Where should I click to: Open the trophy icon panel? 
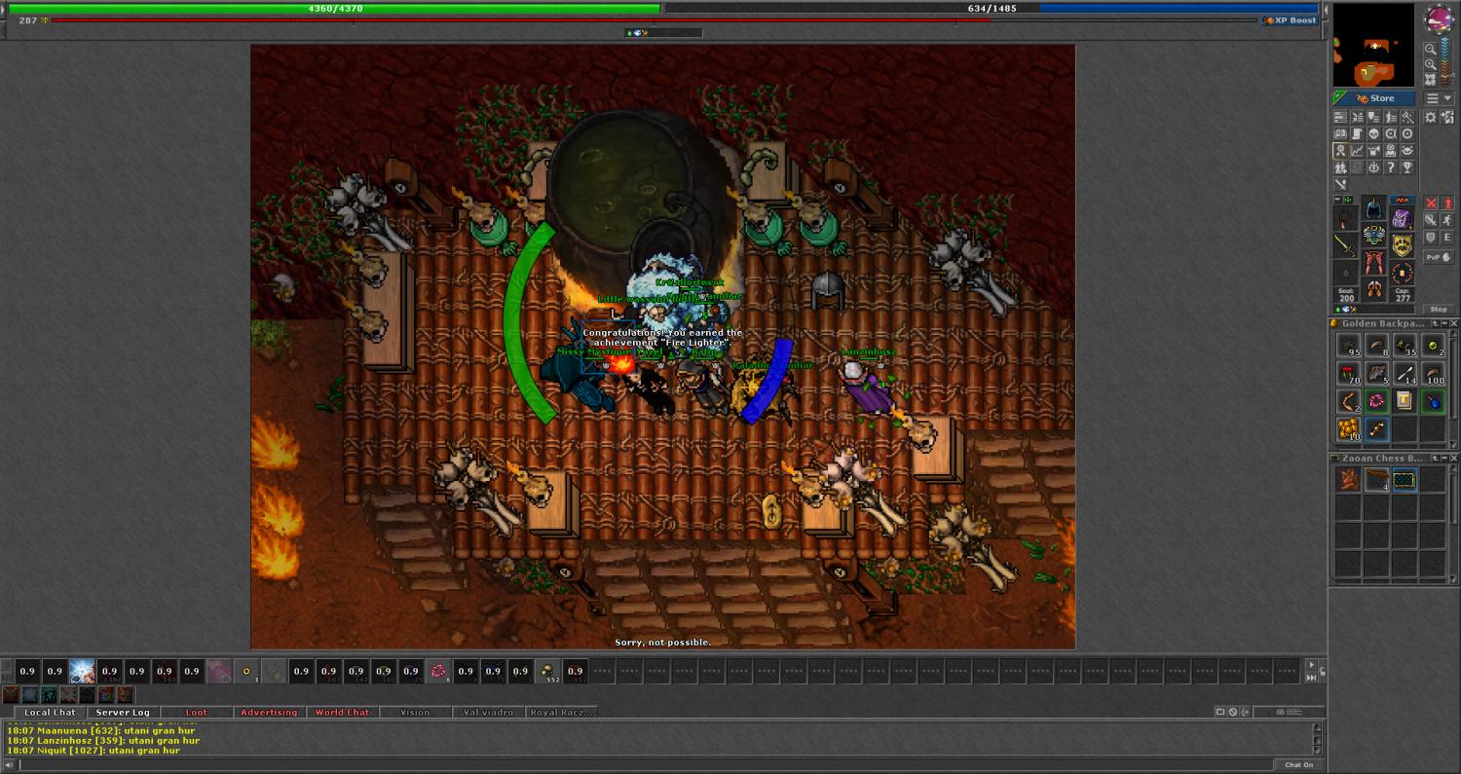point(1407,167)
